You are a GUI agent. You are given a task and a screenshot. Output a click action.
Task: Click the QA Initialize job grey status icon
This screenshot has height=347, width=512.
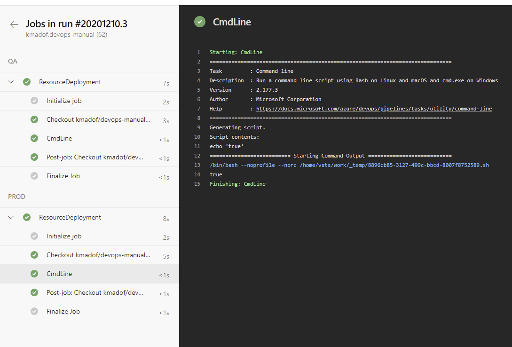pos(34,101)
